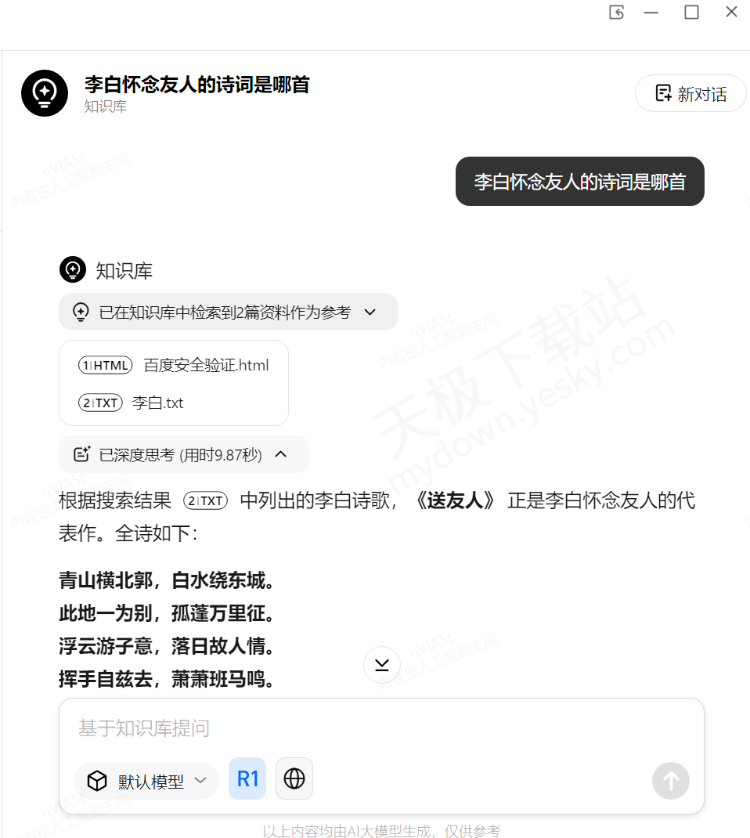Image resolution: width=750 pixels, height=838 pixels.
Task: Click the deep thinking note icon
Action: pos(81,454)
